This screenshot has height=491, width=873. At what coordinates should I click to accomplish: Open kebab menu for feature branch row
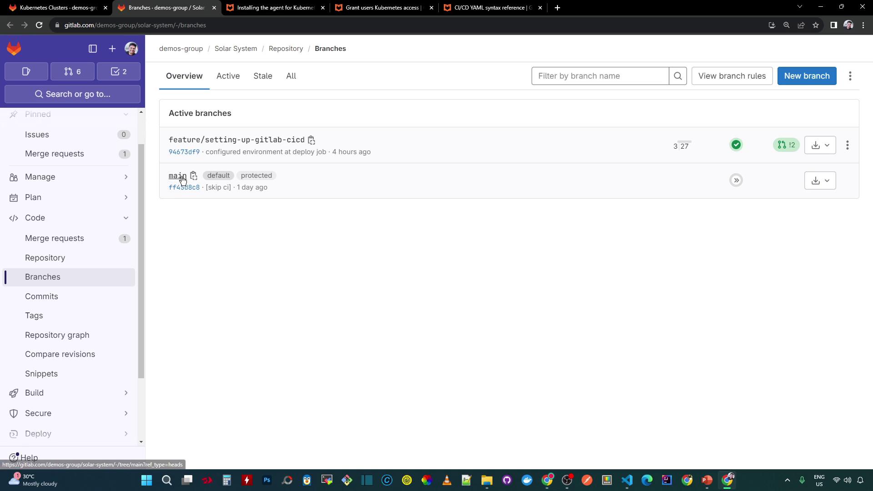(848, 145)
